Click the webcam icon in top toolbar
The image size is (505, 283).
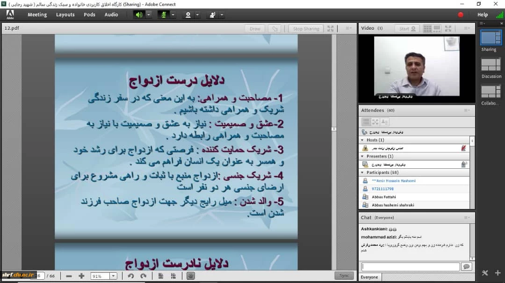[188, 14]
